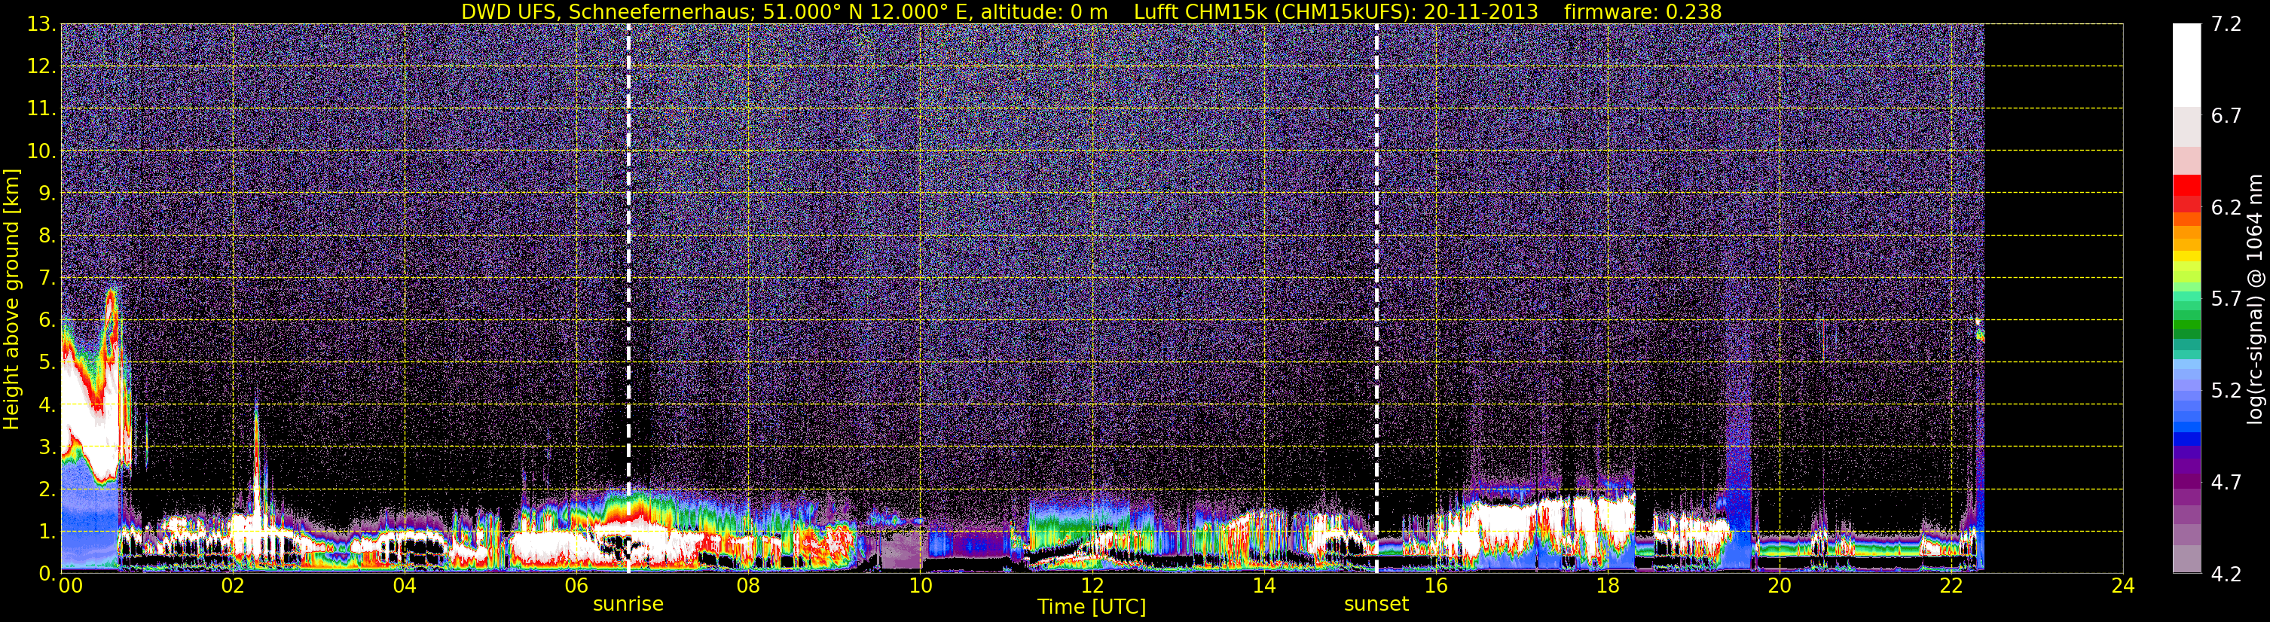Click the height axis tick label '13.'
Viewport: 2270px width, 622px height.
tap(41, 25)
